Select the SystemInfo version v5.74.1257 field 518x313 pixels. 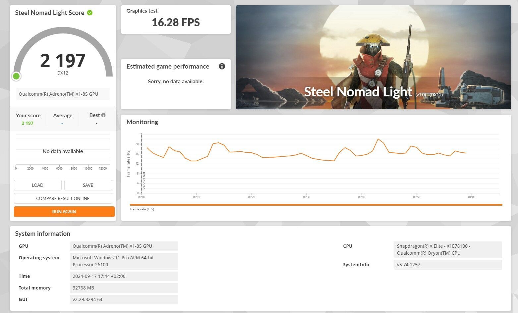(448, 265)
